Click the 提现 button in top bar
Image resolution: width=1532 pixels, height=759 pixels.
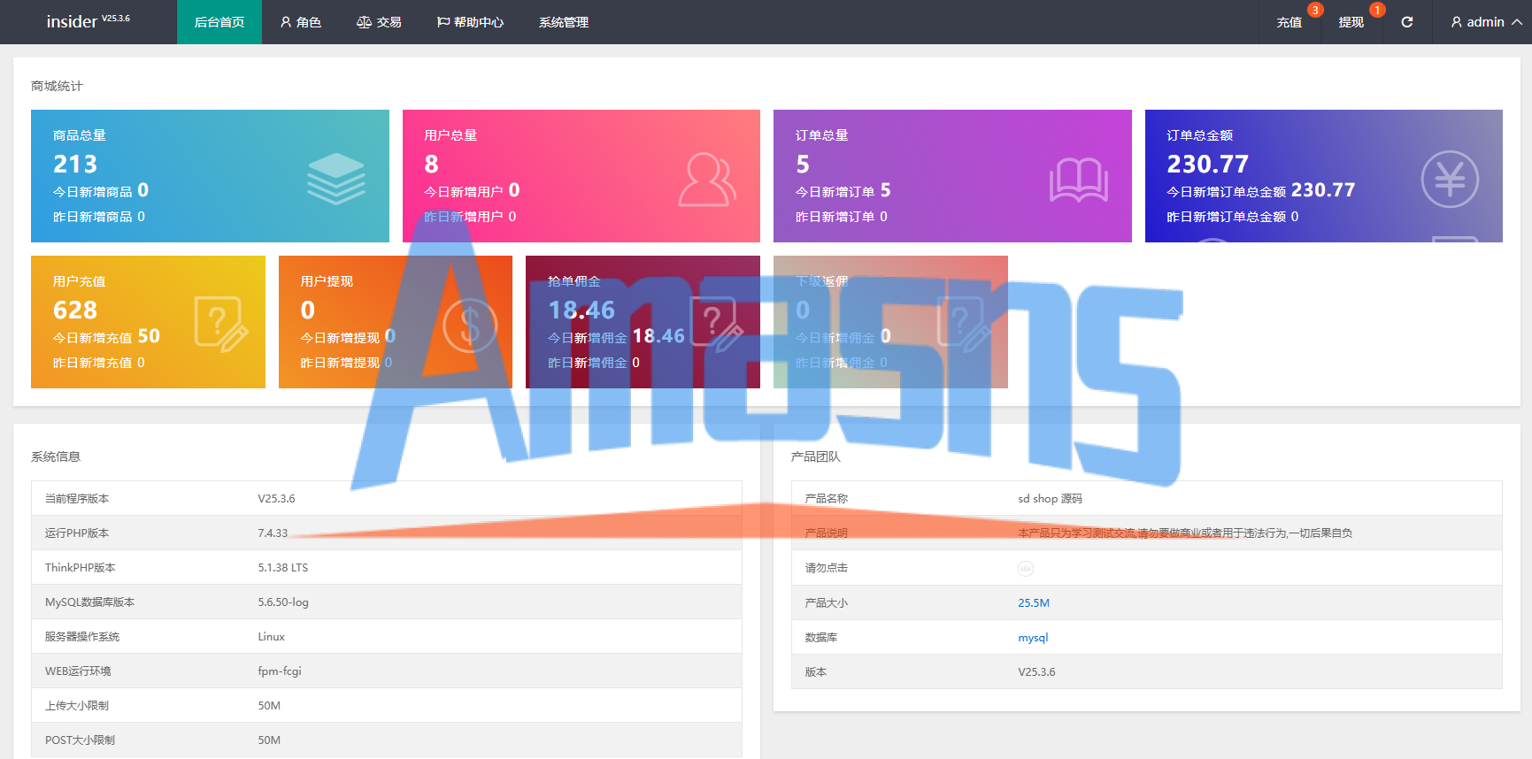(1351, 22)
